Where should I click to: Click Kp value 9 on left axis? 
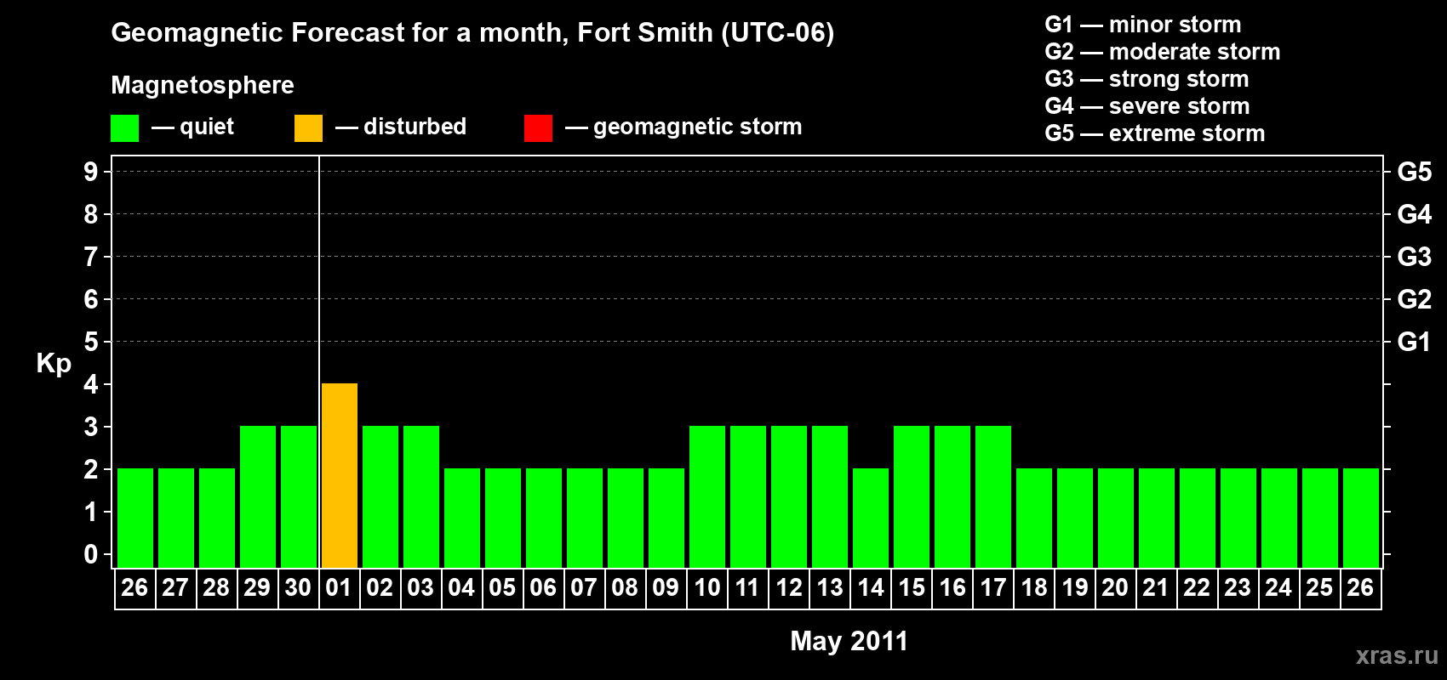(91, 172)
